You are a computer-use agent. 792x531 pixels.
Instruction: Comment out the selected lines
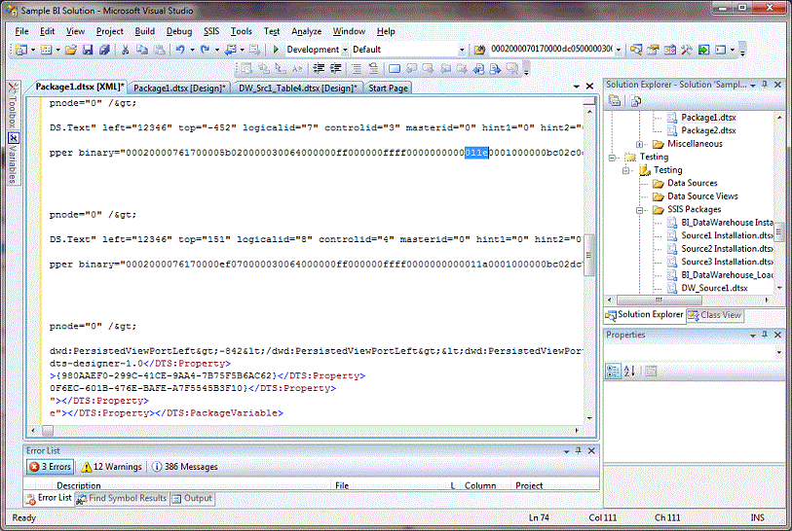[x=357, y=68]
